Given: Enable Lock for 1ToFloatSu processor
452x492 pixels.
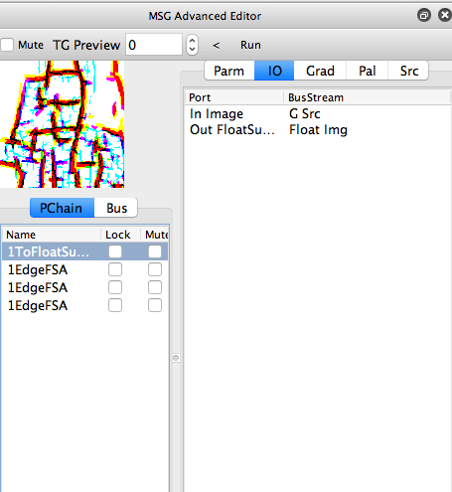Looking at the screenshot, I should pyautogui.click(x=115, y=251).
